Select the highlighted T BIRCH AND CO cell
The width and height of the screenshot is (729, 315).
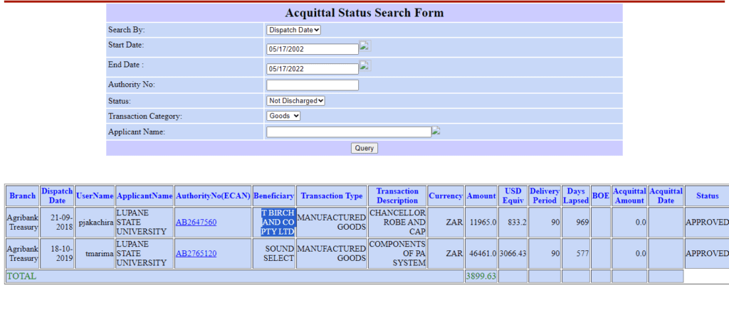tap(278, 222)
